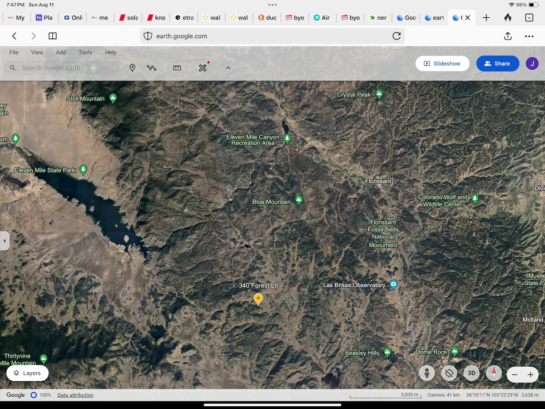
Task: Reset the compass to north
Action: pos(494,374)
